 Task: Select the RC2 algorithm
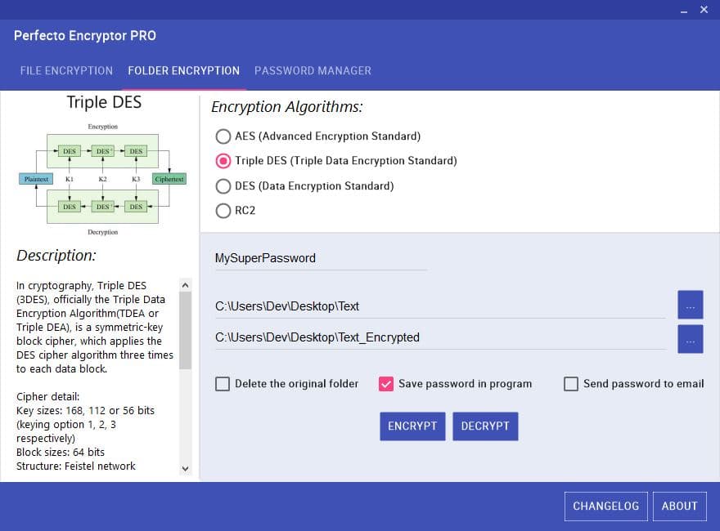(x=223, y=211)
